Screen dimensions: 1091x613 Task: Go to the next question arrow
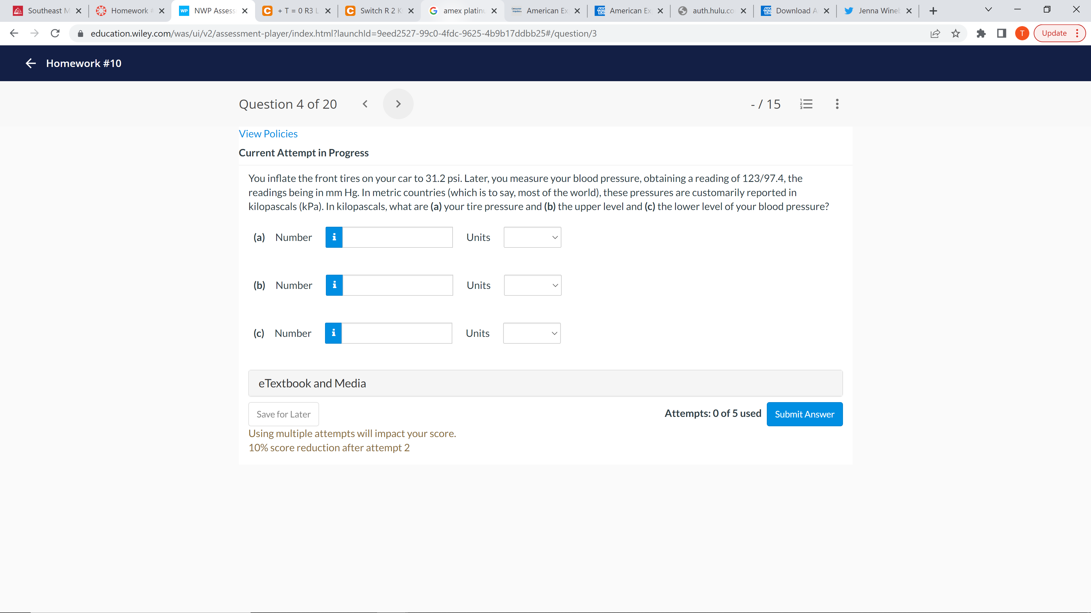click(x=398, y=104)
